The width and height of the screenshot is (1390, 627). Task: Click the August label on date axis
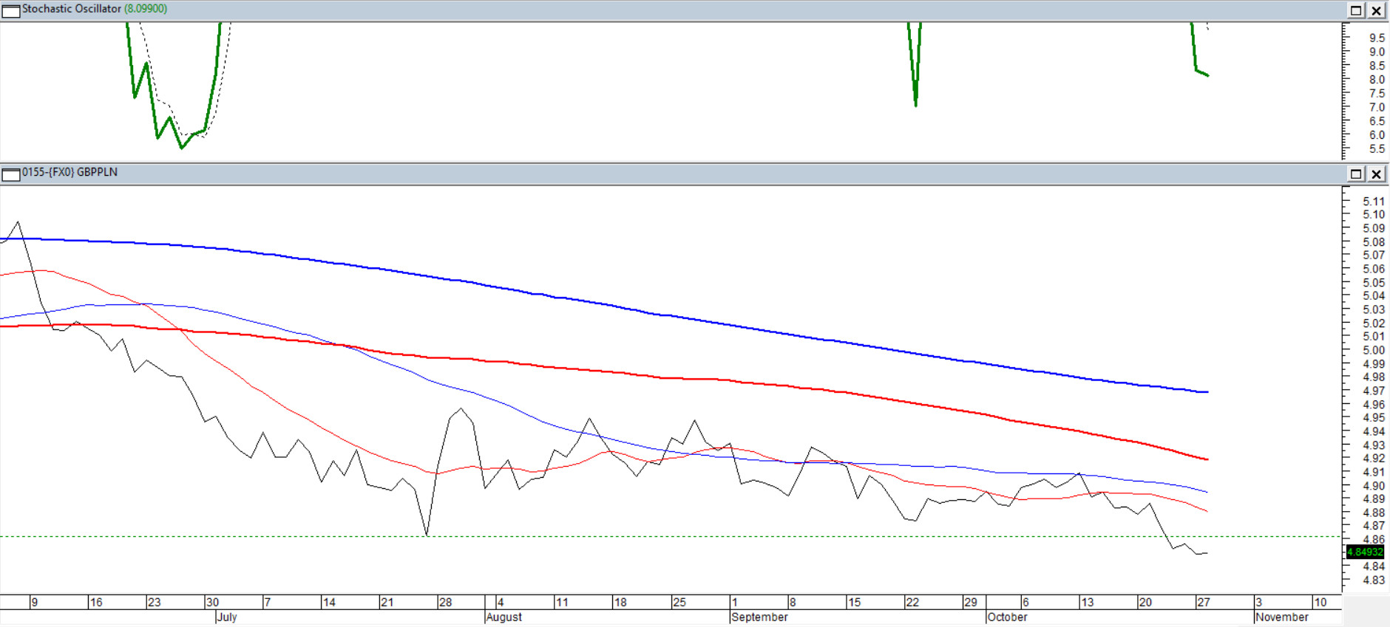504,617
